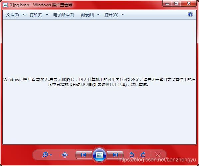Select the fit-to-window actual size icon
Viewport: 199px width, 166px height.
[x=65, y=155]
